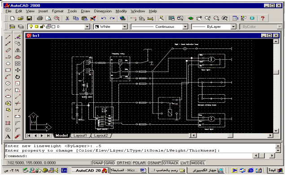
Task: Toggle OSNAP in status bar
Action: 154,163
